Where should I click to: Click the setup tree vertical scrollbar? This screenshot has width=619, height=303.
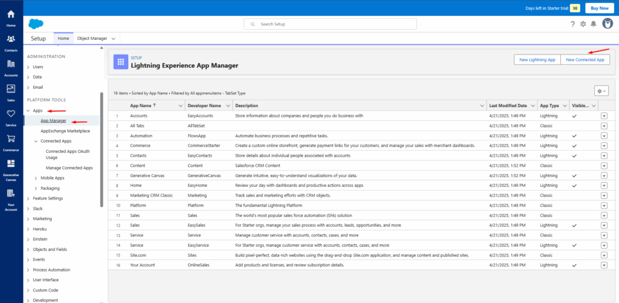pyautogui.click(x=102, y=150)
